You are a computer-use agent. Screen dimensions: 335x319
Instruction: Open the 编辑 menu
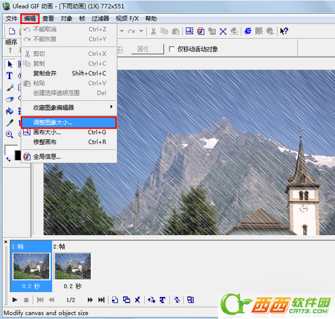(x=30, y=19)
